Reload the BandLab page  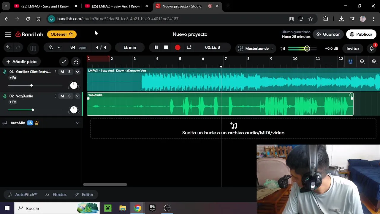[28, 19]
